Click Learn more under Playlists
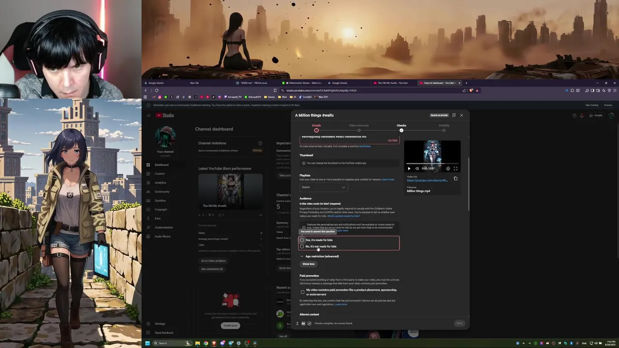 [x=388, y=179]
